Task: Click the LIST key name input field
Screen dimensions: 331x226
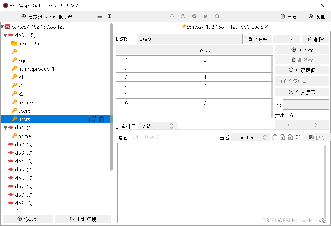Action: [190, 39]
